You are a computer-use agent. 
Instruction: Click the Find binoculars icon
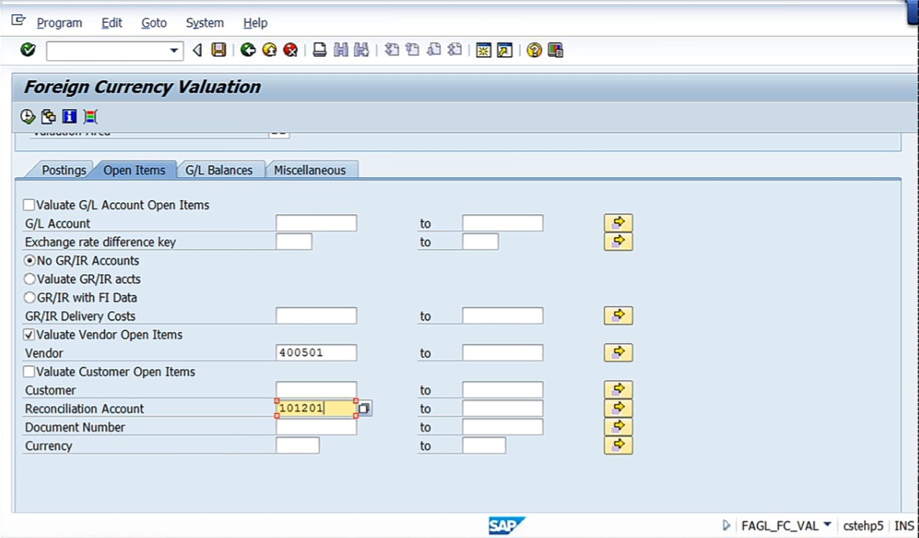[340, 50]
